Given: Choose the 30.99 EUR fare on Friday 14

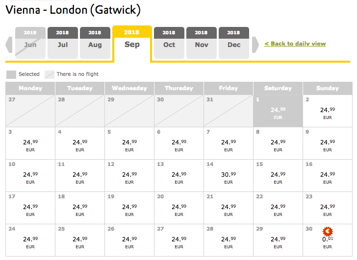Looking at the screenshot, I should tap(229, 176).
